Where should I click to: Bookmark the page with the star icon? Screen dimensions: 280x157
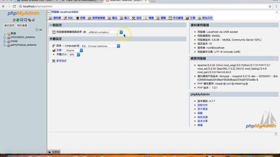point(270,7)
